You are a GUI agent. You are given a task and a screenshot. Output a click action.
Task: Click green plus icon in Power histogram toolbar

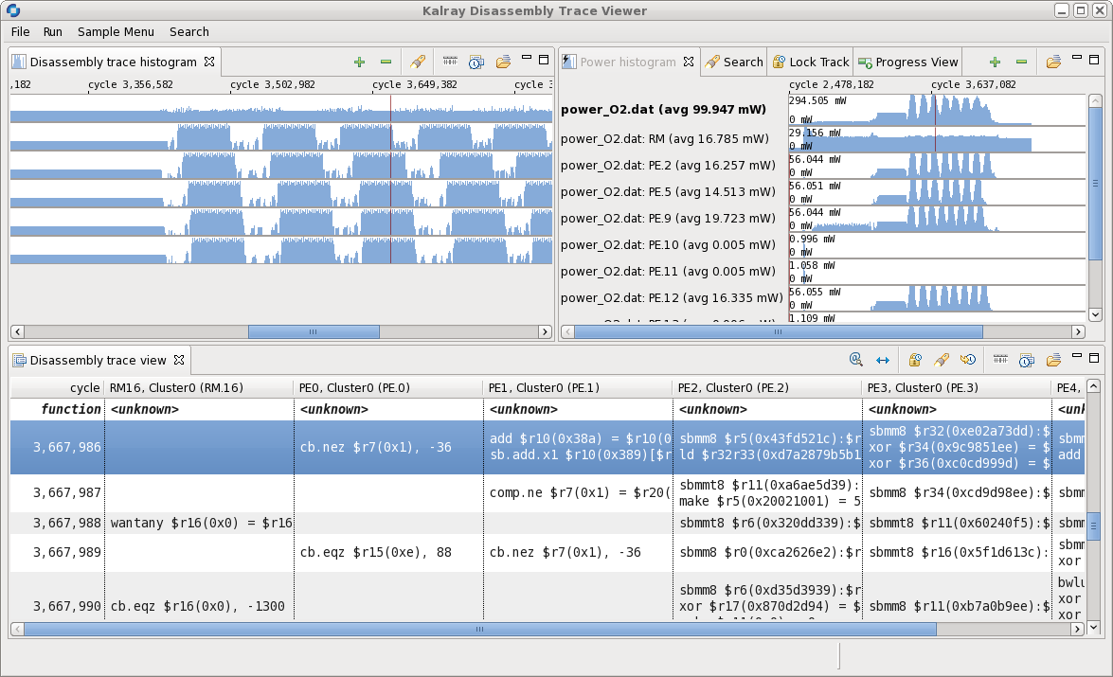pyautogui.click(x=995, y=62)
